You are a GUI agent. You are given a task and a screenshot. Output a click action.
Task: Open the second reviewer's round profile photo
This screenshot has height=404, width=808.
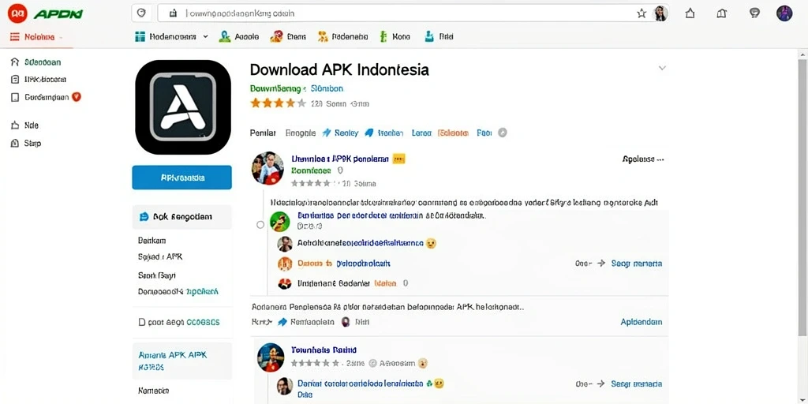[x=271, y=357]
